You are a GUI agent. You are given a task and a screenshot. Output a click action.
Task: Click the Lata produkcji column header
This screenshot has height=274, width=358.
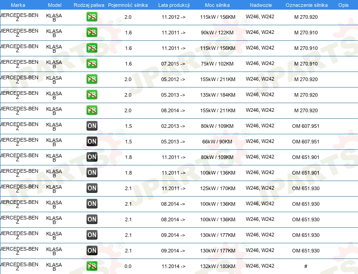coord(174,5)
